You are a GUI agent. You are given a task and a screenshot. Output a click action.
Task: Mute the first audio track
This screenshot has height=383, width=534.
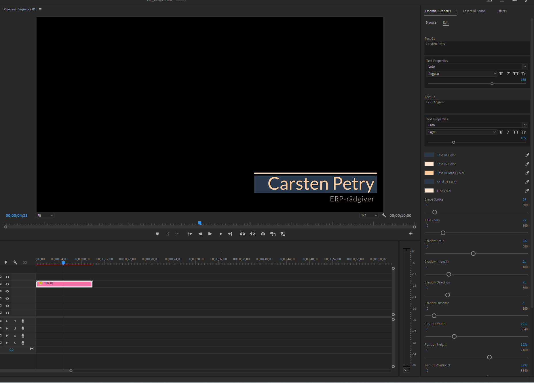click(7, 321)
